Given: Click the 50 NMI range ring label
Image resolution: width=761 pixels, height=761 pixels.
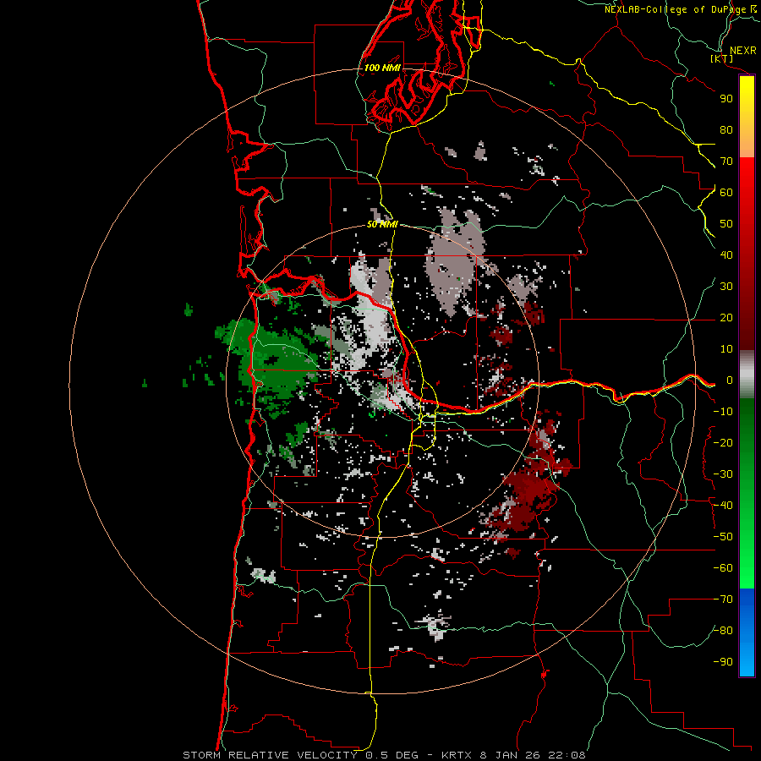Looking at the screenshot, I should coord(382,224).
